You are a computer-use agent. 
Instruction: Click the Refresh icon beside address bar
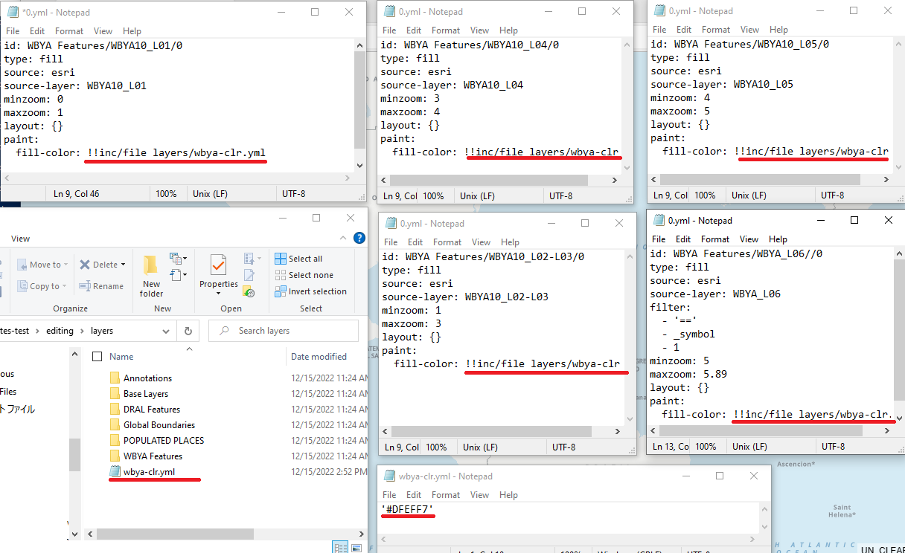pyautogui.click(x=188, y=331)
